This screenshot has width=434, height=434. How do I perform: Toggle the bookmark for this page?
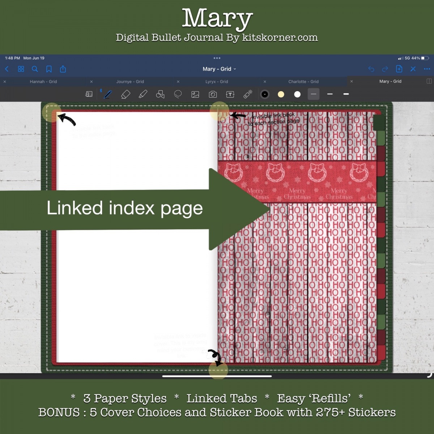(49, 69)
